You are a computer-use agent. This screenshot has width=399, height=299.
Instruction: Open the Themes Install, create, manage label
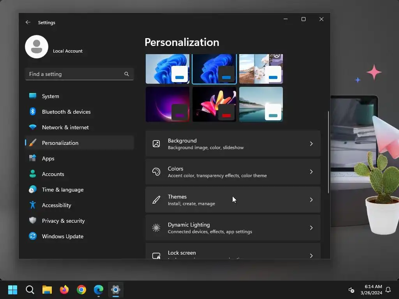pyautogui.click(x=191, y=203)
